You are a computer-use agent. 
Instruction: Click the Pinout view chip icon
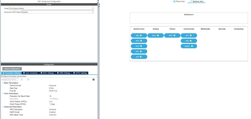pyautogui.click(x=174, y=1)
